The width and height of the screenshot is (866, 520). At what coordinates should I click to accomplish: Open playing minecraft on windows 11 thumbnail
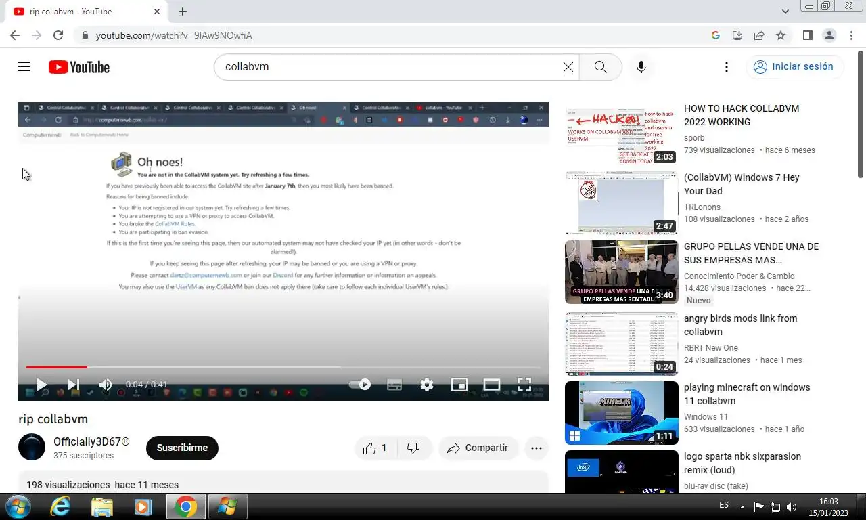(621, 413)
